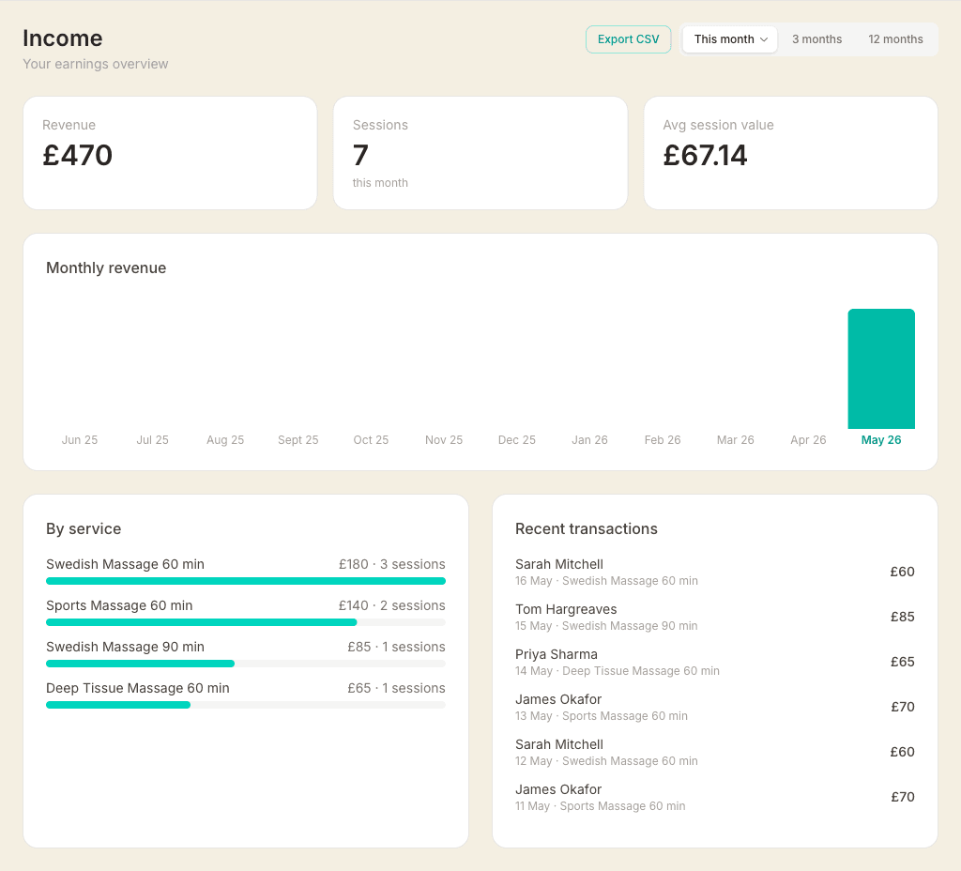Open the Sessions 7 card

tap(480, 153)
